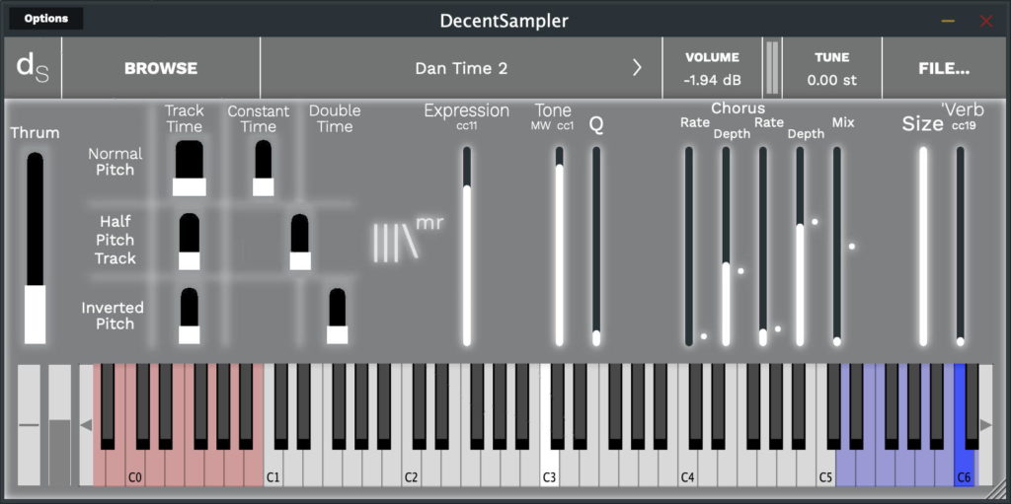This screenshot has height=504, width=1011.
Task: Minimize the DecentSampler window
Action: point(948,21)
